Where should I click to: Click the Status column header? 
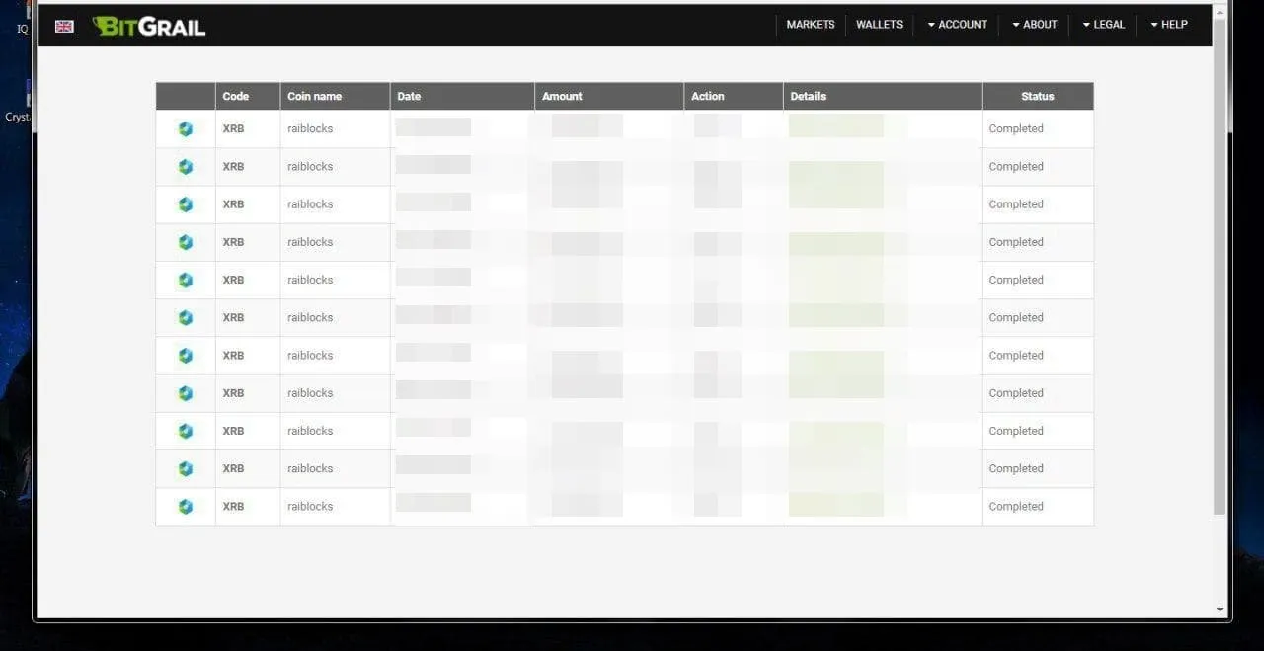click(1038, 96)
